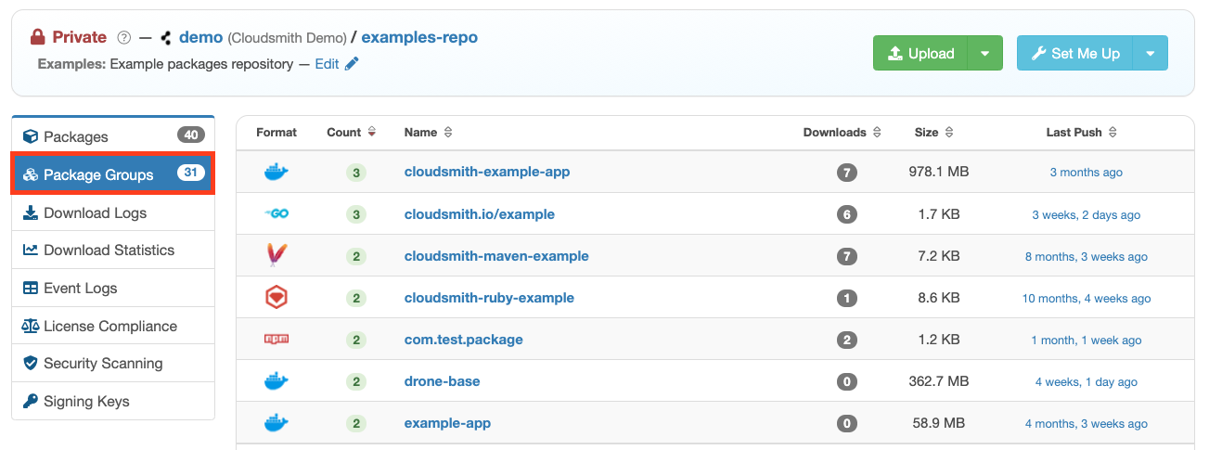Click the pencil edit icon next to Edit
Image resolution: width=1209 pixels, height=450 pixels.
coord(351,64)
